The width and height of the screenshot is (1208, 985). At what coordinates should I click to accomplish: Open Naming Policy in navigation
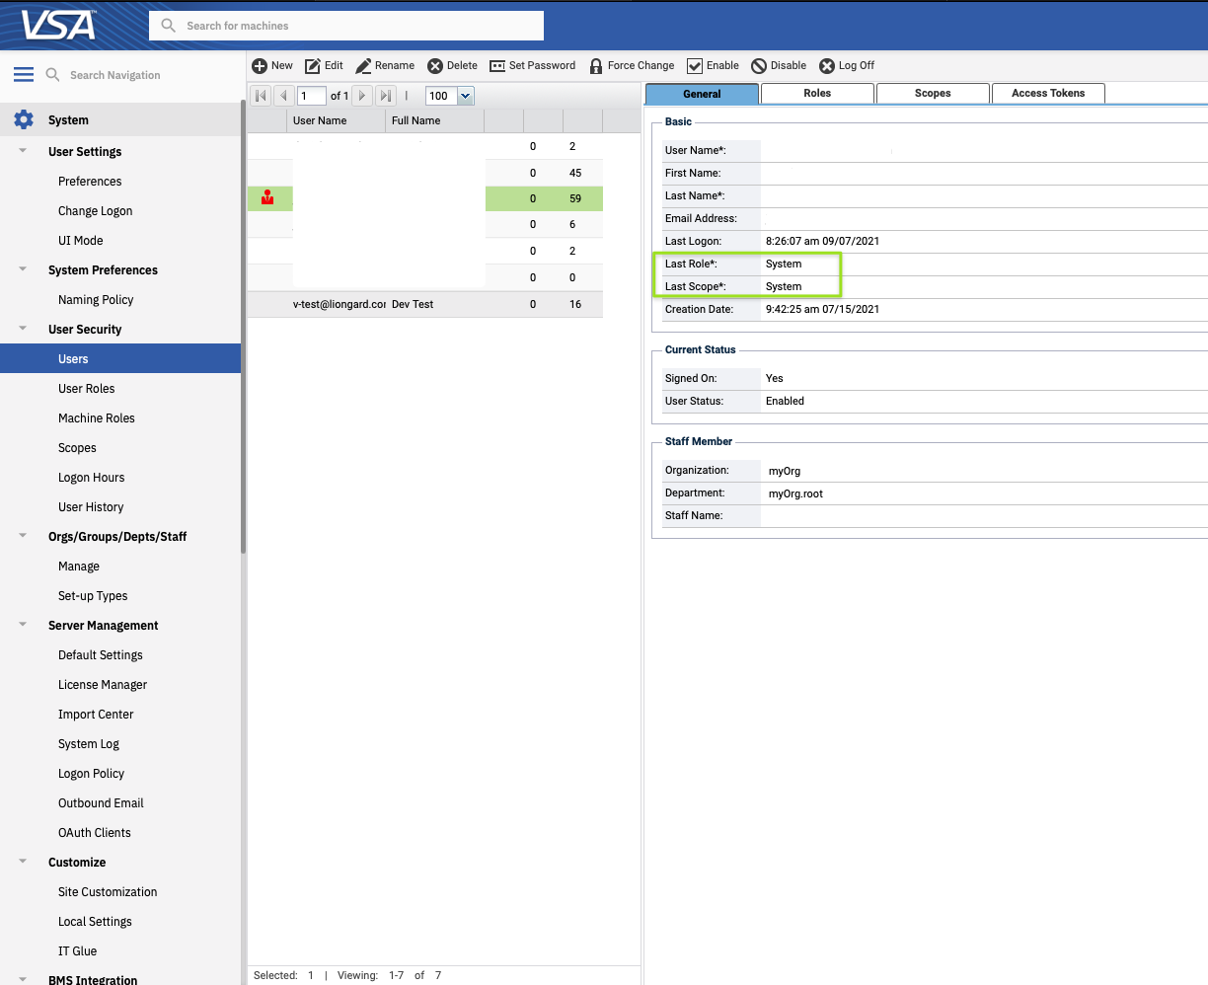(x=96, y=299)
